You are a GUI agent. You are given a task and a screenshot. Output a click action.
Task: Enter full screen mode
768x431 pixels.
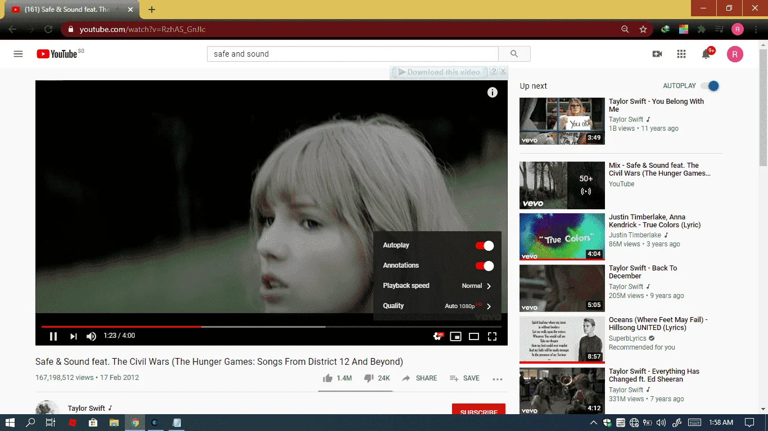[x=492, y=336]
